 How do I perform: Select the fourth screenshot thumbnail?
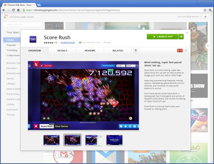click(114, 140)
